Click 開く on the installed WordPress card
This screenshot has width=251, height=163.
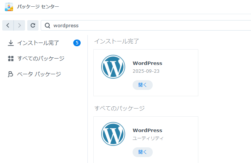point(143,85)
